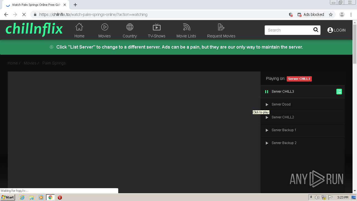Open a new browser tab
This screenshot has width=357, height=201.
(75, 5)
